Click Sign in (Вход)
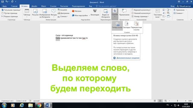Image resolution: width=193 pixels, height=108 pixels. (x=172, y=6)
